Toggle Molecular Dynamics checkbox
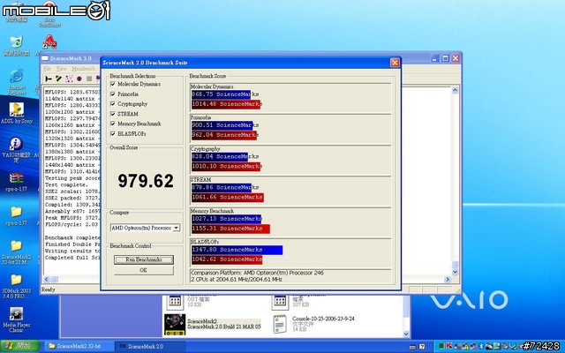565x353 pixels. pyautogui.click(x=113, y=84)
